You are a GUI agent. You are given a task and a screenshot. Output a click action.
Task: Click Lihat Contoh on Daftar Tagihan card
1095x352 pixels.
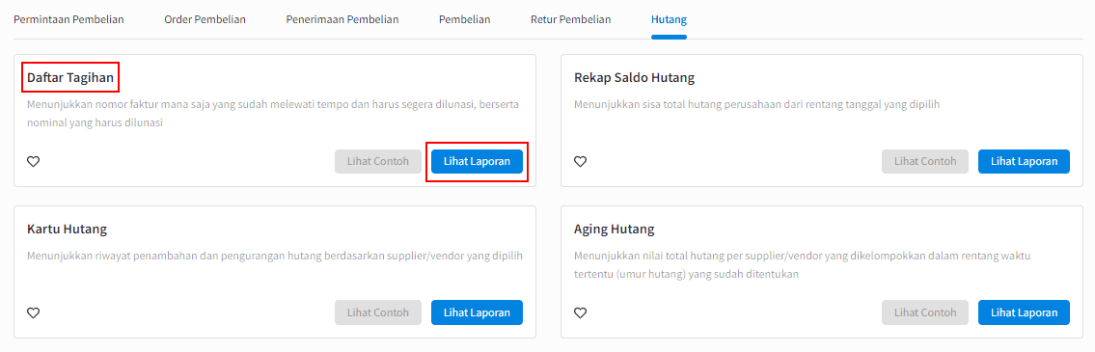tap(378, 161)
